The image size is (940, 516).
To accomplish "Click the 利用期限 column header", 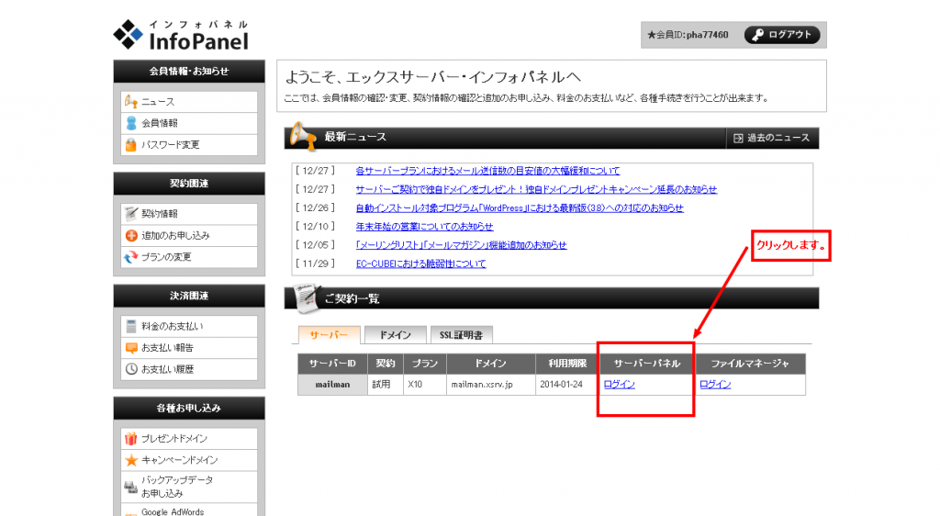I will [x=567, y=364].
